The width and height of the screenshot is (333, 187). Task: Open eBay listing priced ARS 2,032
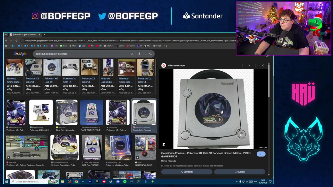tap(15, 77)
